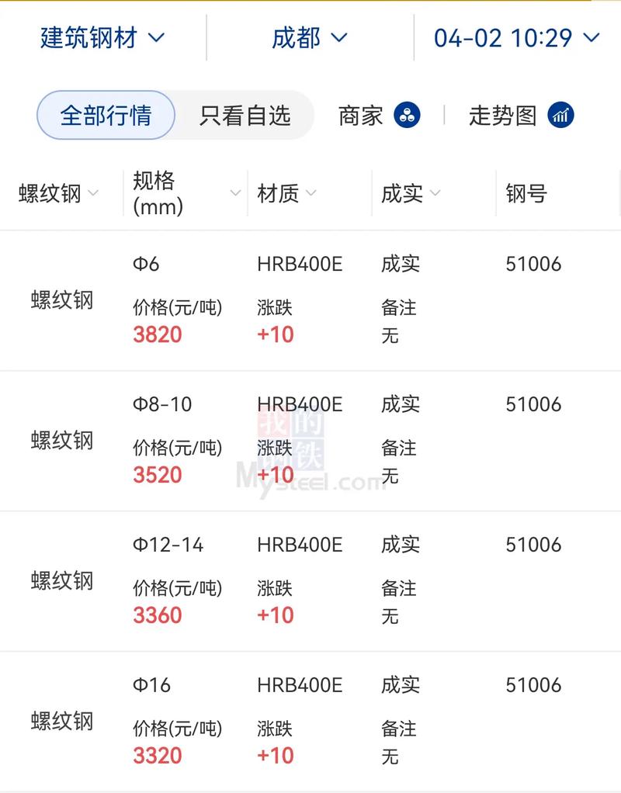The height and width of the screenshot is (793, 621).
Task: Click the +10 change for Φ8-10
Action: coord(276,474)
